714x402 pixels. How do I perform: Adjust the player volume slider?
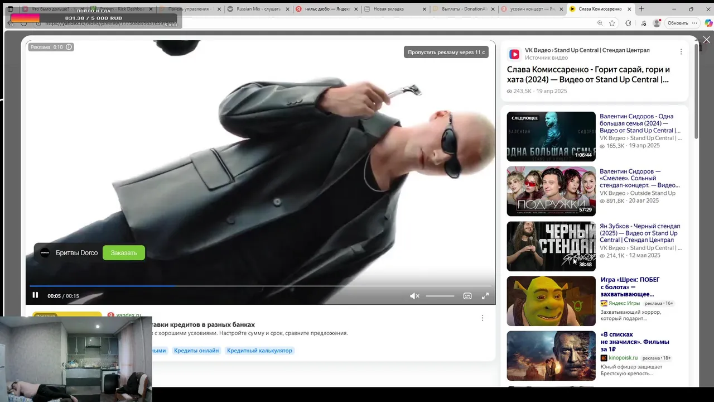[x=440, y=296]
